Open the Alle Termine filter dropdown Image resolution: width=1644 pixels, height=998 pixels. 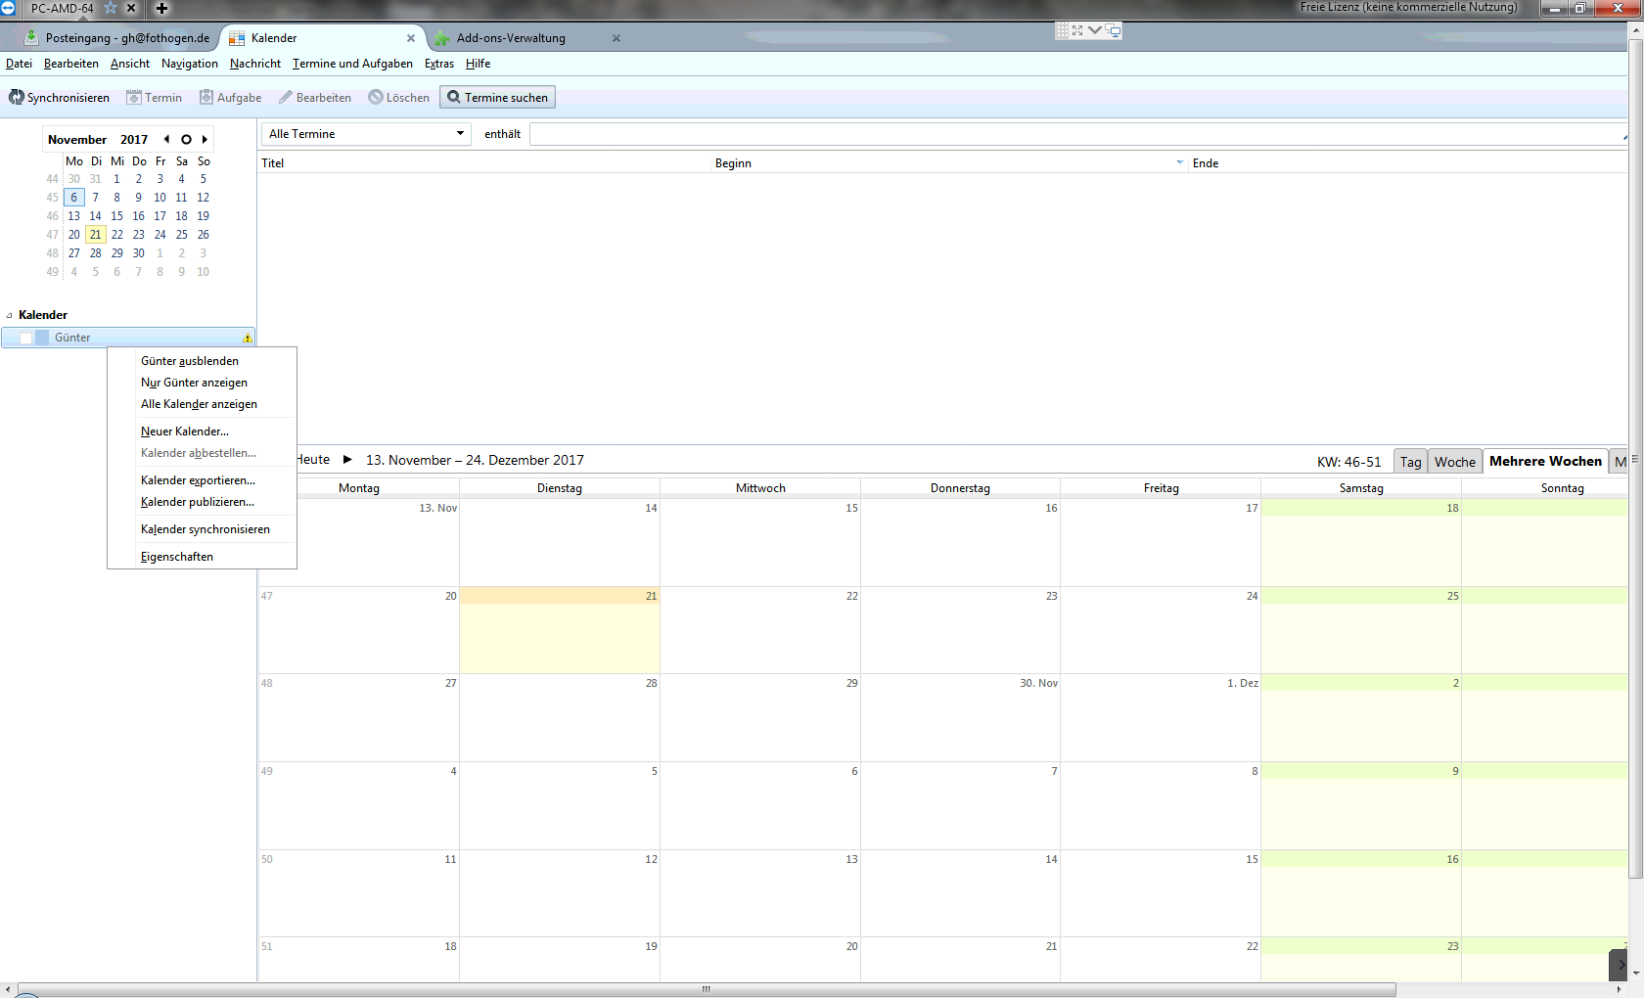click(366, 134)
